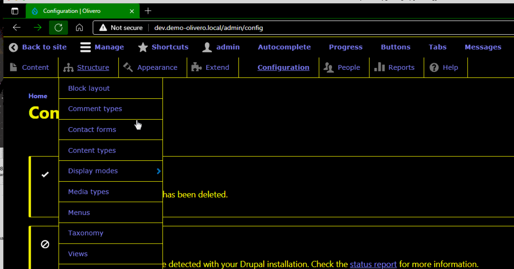Select Comment types from Structure menu
Image resolution: width=514 pixels, height=269 pixels.
[111, 109]
